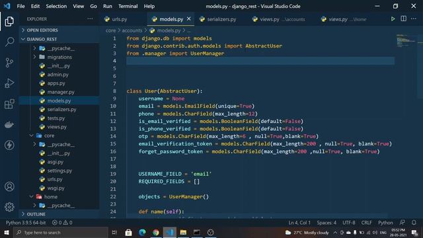This screenshot has width=423, height=238.
Task: Open the Run menu
Action: tap(107, 6)
